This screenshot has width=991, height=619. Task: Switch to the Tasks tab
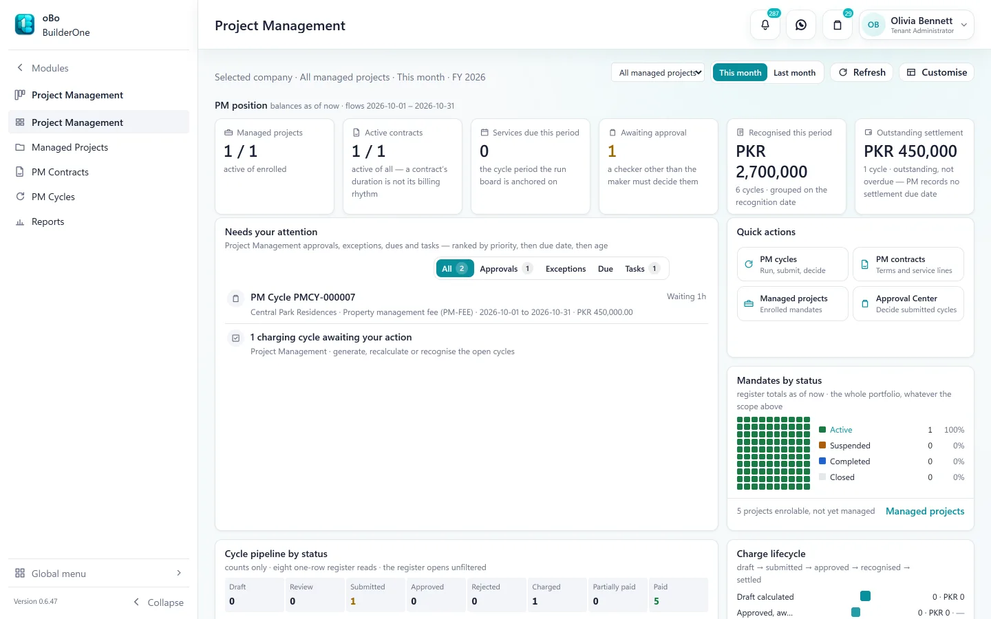pyautogui.click(x=643, y=268)
